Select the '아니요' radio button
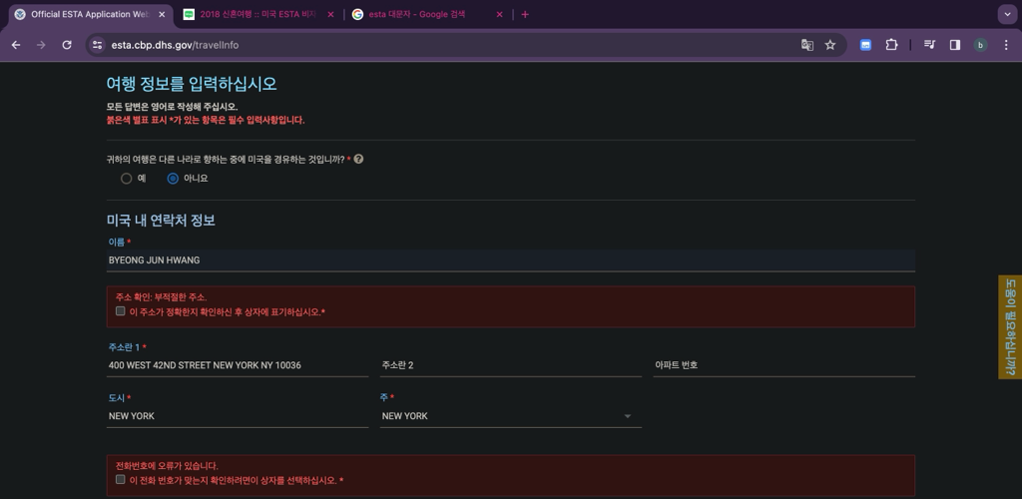1022x499 pixels. point(173,179)
